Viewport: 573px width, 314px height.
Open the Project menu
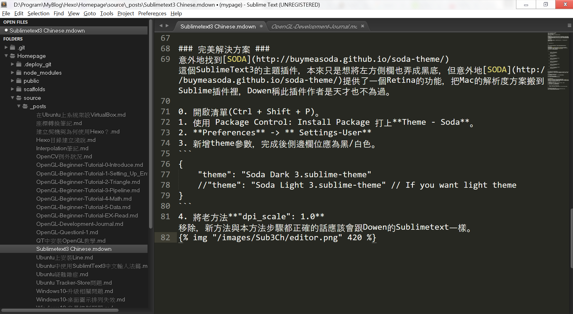coord(126,13)
